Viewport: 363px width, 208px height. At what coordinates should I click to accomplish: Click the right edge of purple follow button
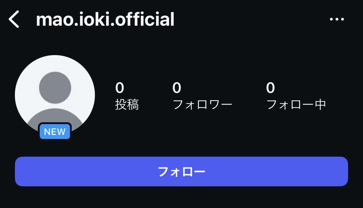[x=344, y=171]
